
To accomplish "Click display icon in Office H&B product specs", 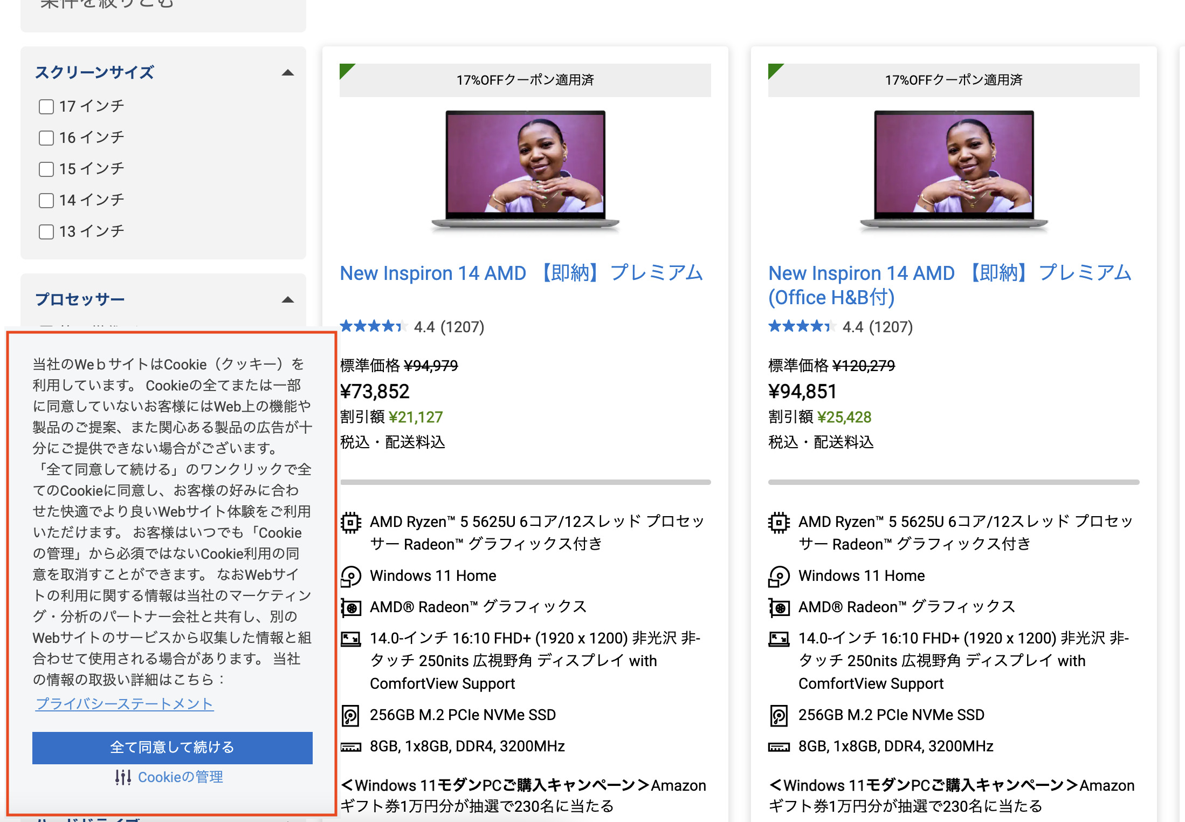I will tap(779, 639).
